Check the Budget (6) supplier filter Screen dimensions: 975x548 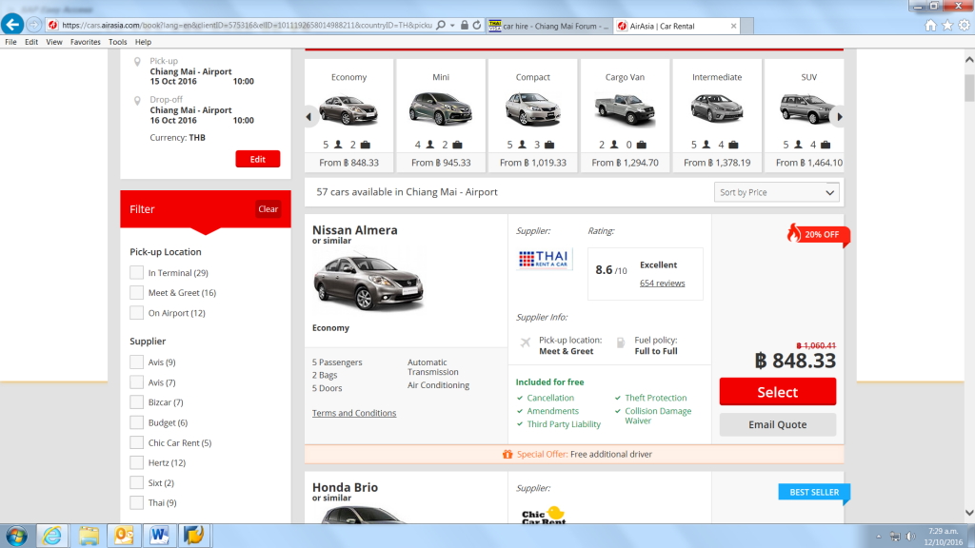coord(137,422)
